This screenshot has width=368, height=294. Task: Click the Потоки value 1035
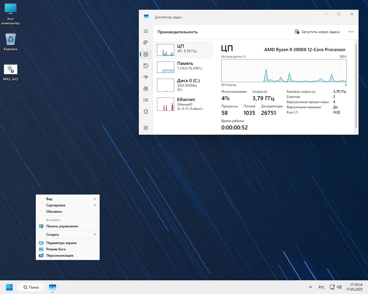(x=249, y=113)
